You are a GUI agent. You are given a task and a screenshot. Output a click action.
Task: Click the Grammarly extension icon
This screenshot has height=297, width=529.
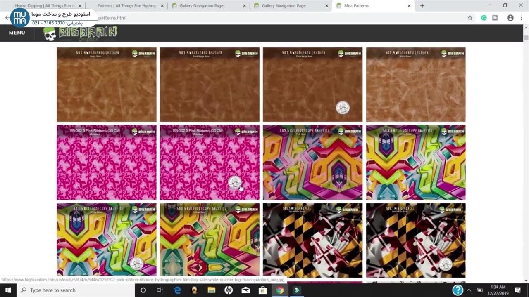(484, 18)
